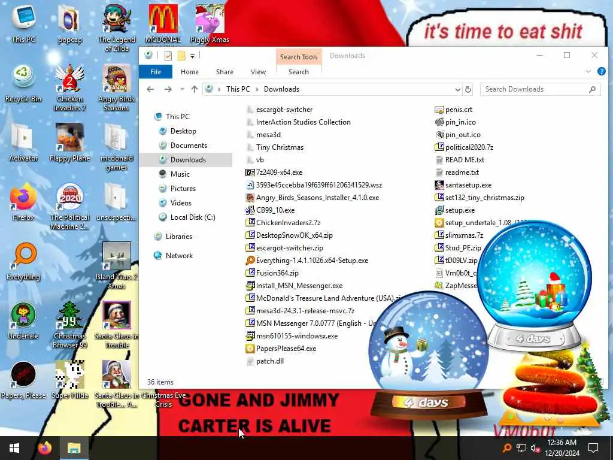
Task: Open recent locations dropdown arrow
Action: (x=182, y=89)
